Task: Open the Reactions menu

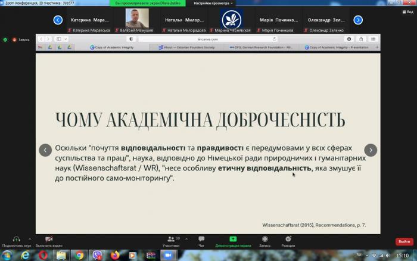Action: point(288,240)
